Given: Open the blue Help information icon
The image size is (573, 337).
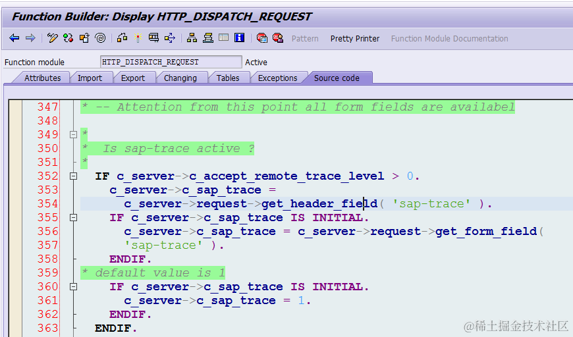Looking at the screenshot, I should tap(239, 38).
